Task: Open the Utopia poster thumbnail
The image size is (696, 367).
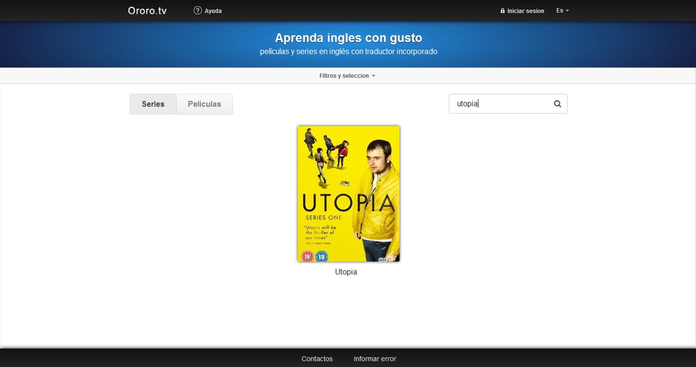Action: [349, 194]
